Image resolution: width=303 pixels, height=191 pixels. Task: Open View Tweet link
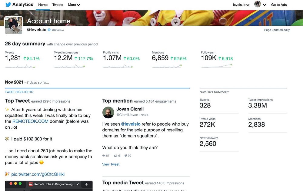(x=111, y=164)
